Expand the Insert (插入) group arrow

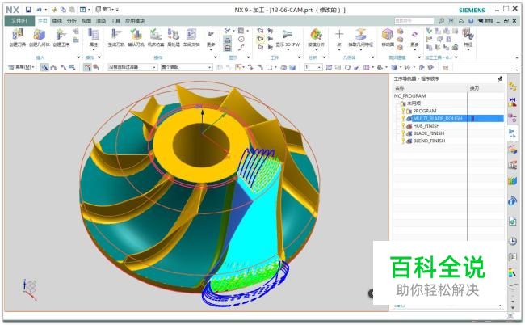coord(78,57)
